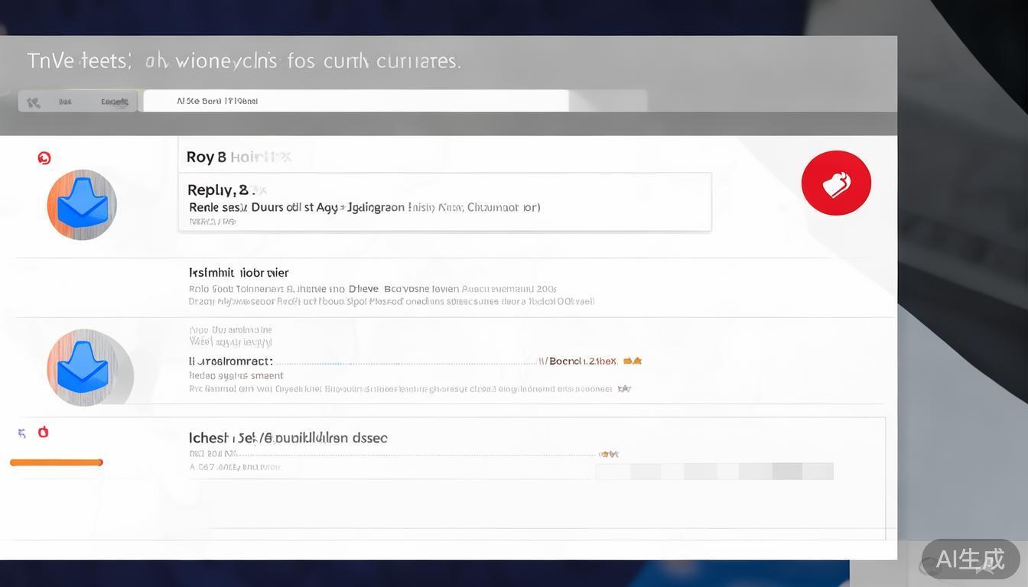Select the middle item in the gray toolbar

click(x=66, y=102)
